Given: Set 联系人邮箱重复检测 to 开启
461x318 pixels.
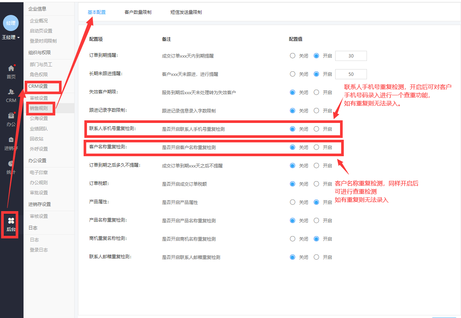Looking at the screenshot, I should pyautogui.click(x=317, y=257).
